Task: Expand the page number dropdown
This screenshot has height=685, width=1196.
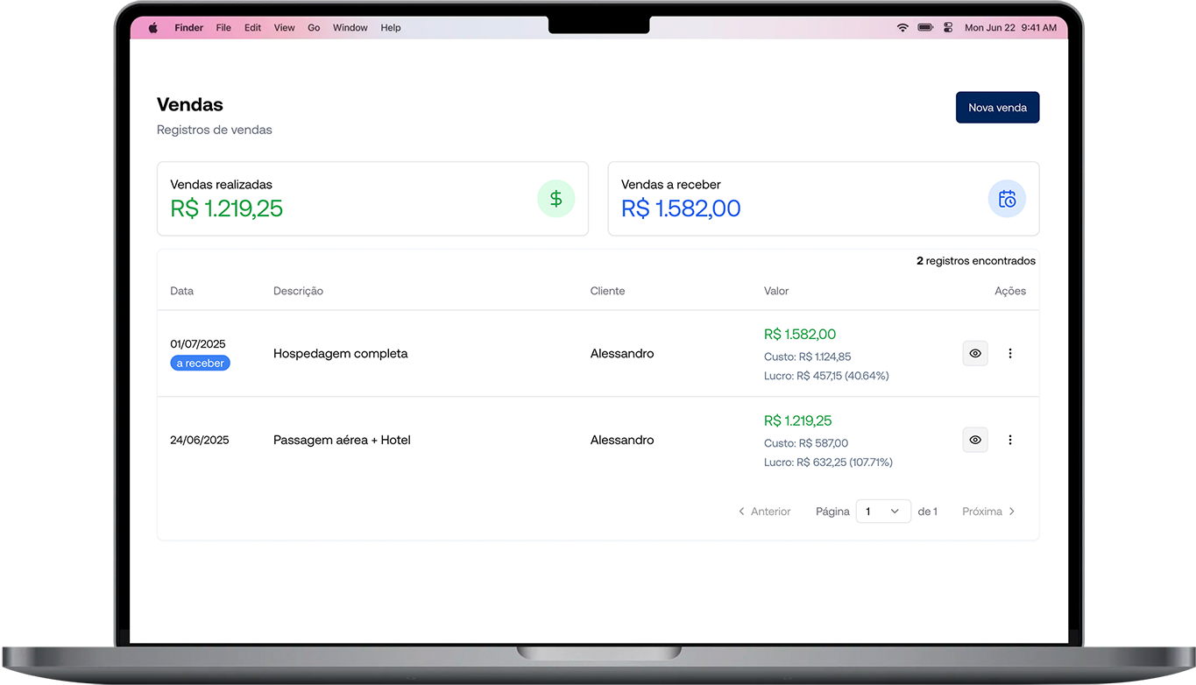Action: pyautogui.click(x=883, y=512)
